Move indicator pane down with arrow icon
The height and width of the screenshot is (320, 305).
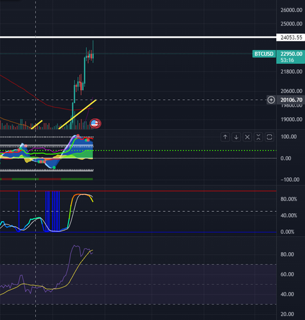coord(236,137)
